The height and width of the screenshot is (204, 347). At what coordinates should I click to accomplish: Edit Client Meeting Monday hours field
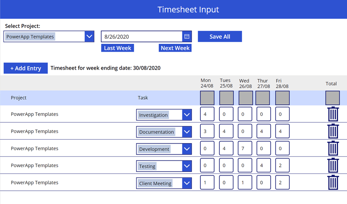pos(207,182)
